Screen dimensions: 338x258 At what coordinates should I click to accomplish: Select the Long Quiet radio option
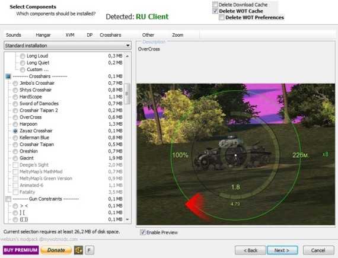(x=23, y=63)
